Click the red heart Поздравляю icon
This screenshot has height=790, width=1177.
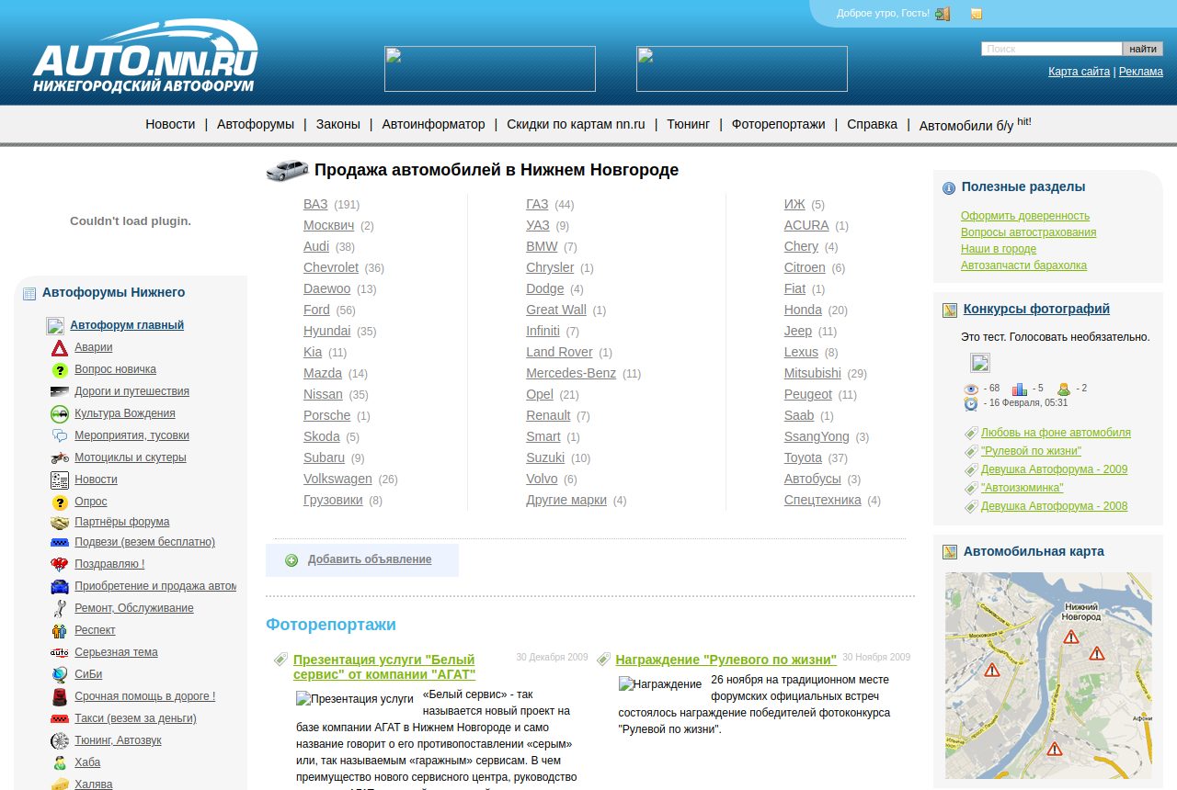(60, 564)
